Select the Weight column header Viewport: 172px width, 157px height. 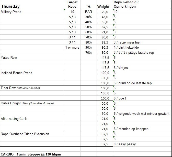(x=103, y=7)
